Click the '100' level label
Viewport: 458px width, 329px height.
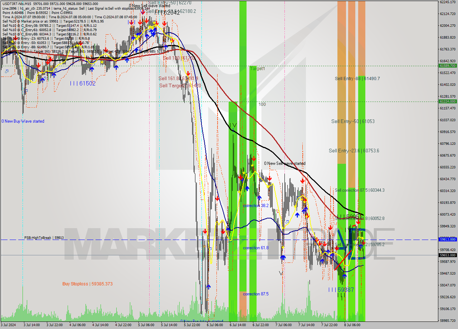pyautogui.click(x=262, y=104)
